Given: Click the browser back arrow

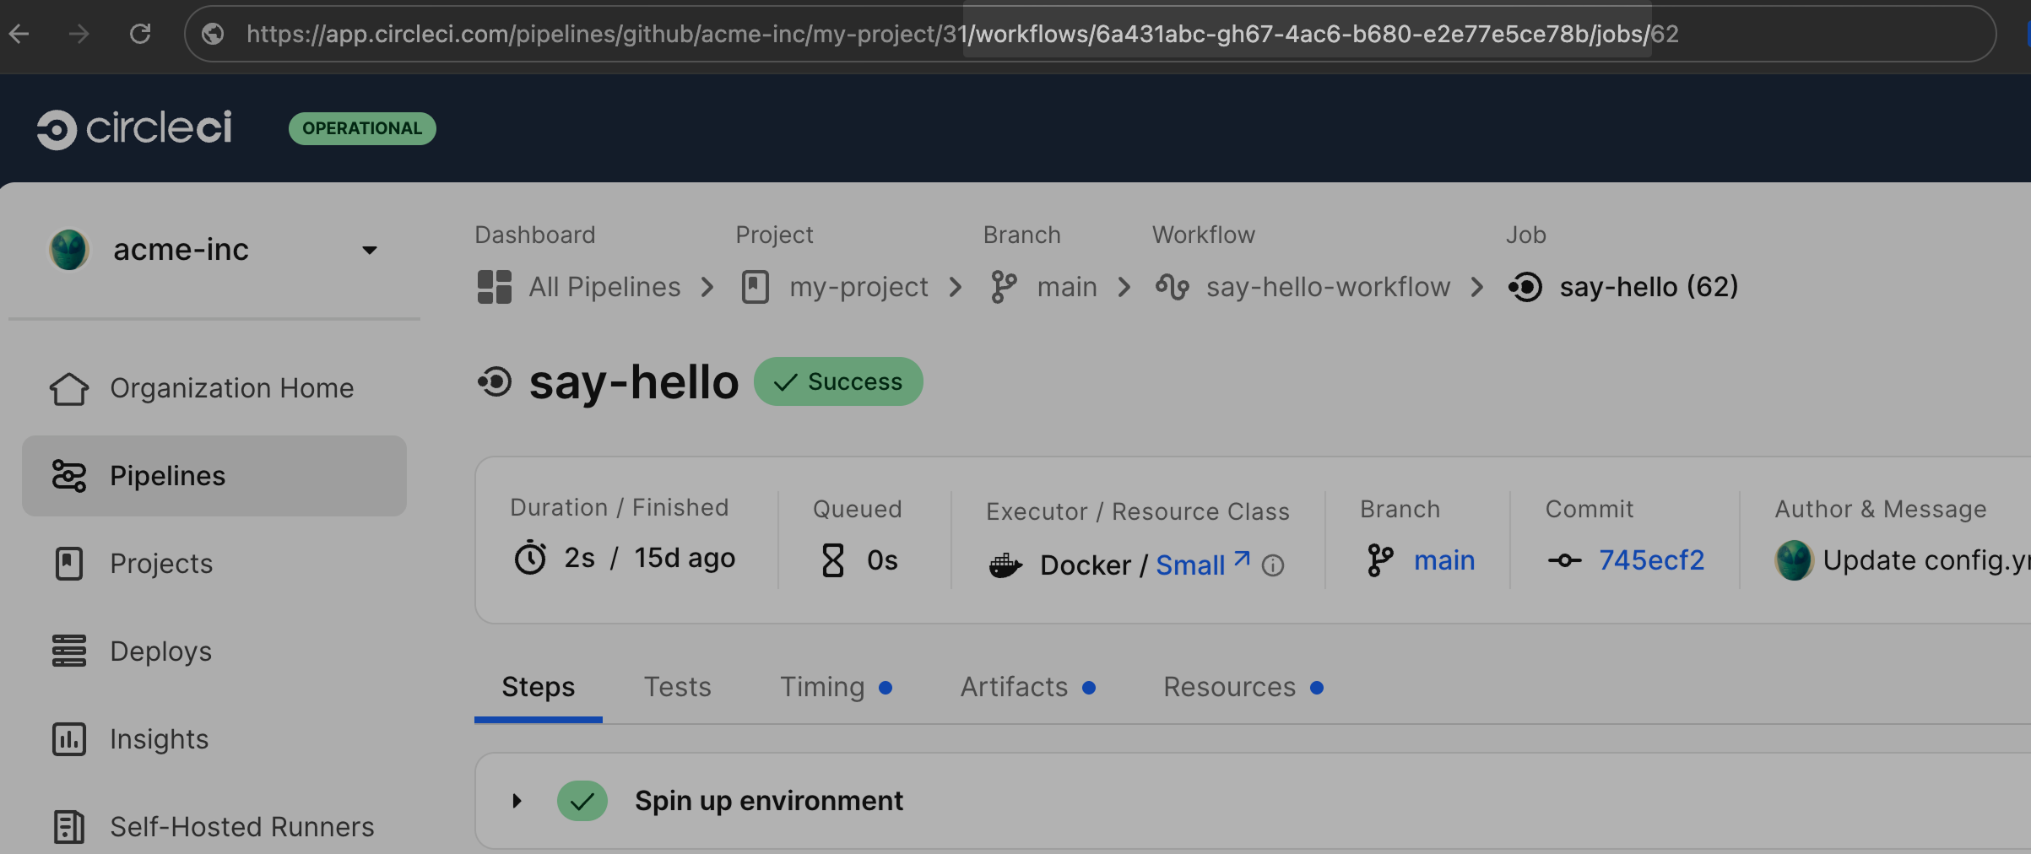Looking at the screenshot, I should click(x=19, y=34).
